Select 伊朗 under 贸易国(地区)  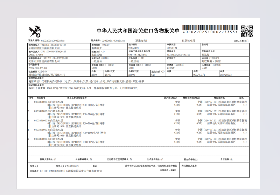pos(94,68)
